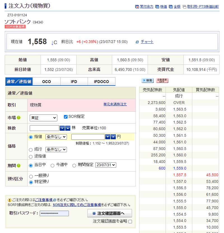The width and height of the screenshot is (224, 233).
Task: Open the 全板 link
Action: point(177,6)
